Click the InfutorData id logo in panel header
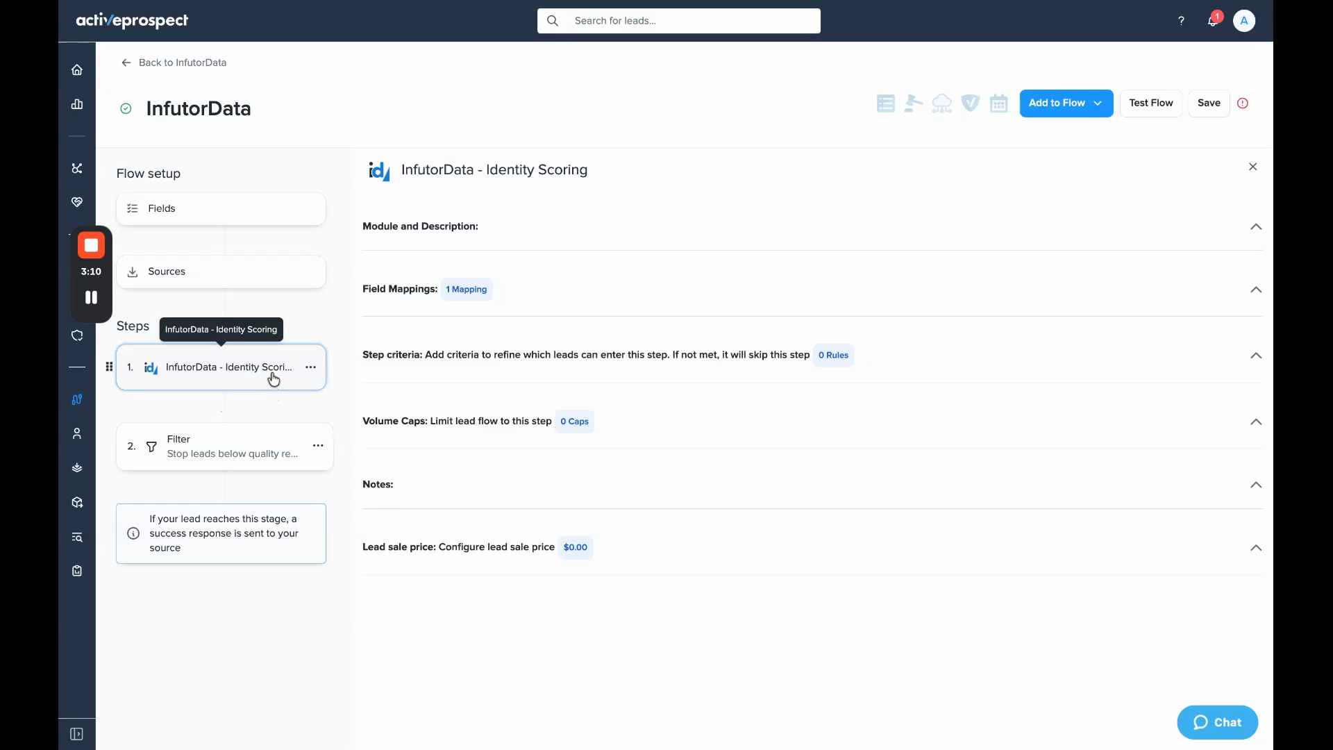 379,171
